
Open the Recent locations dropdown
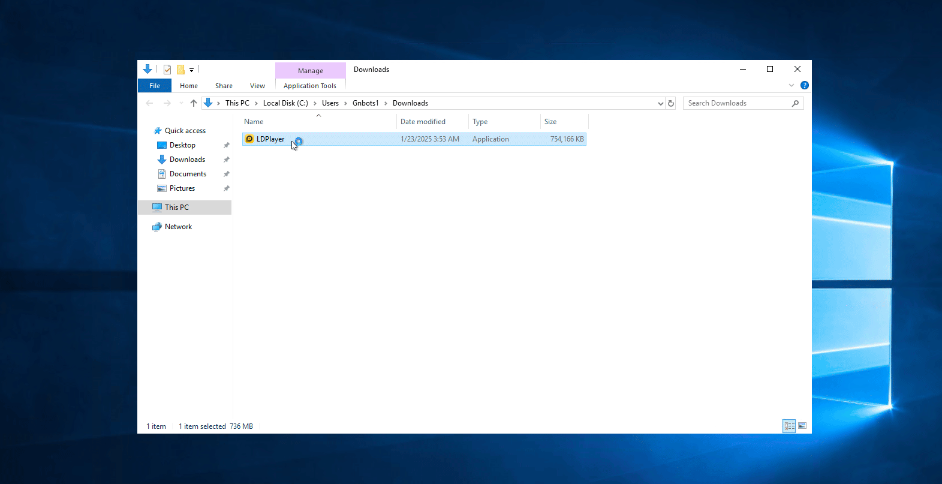pyautogui.click(x=181, y=103)
